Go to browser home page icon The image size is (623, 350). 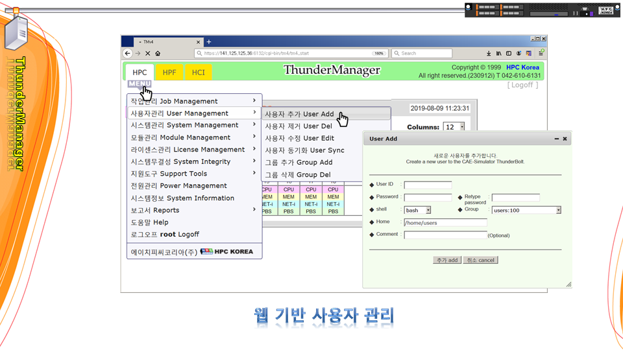coord(158,53)
